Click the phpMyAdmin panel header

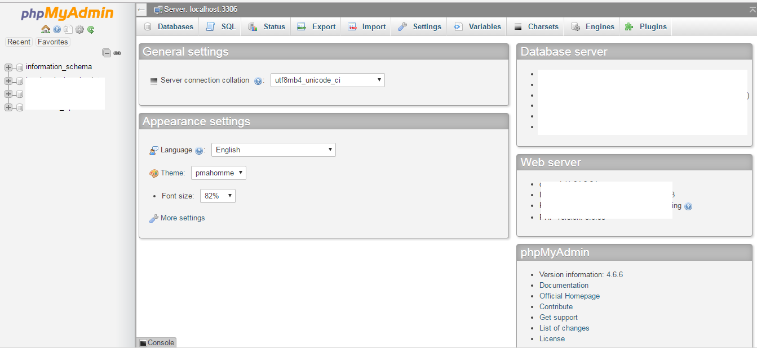[634, 252]
